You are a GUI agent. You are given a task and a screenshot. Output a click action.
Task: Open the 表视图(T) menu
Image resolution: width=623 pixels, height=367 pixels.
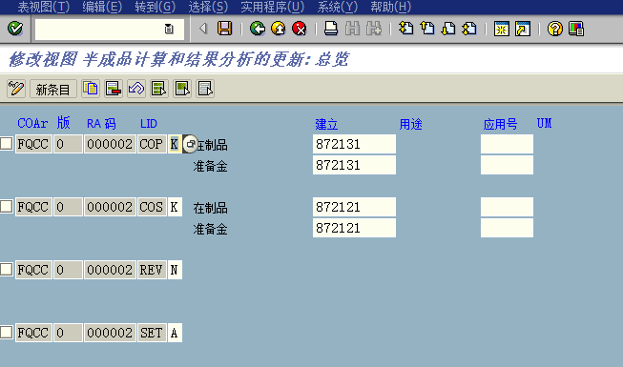click(x=43, y=7)
